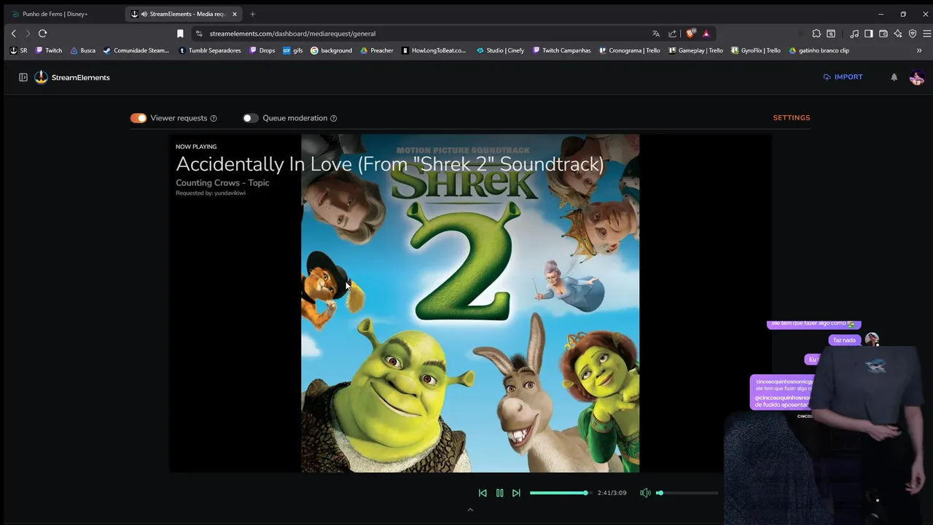
Task: Toggle the browser sidebar panel
Action: tap(869, 34)
